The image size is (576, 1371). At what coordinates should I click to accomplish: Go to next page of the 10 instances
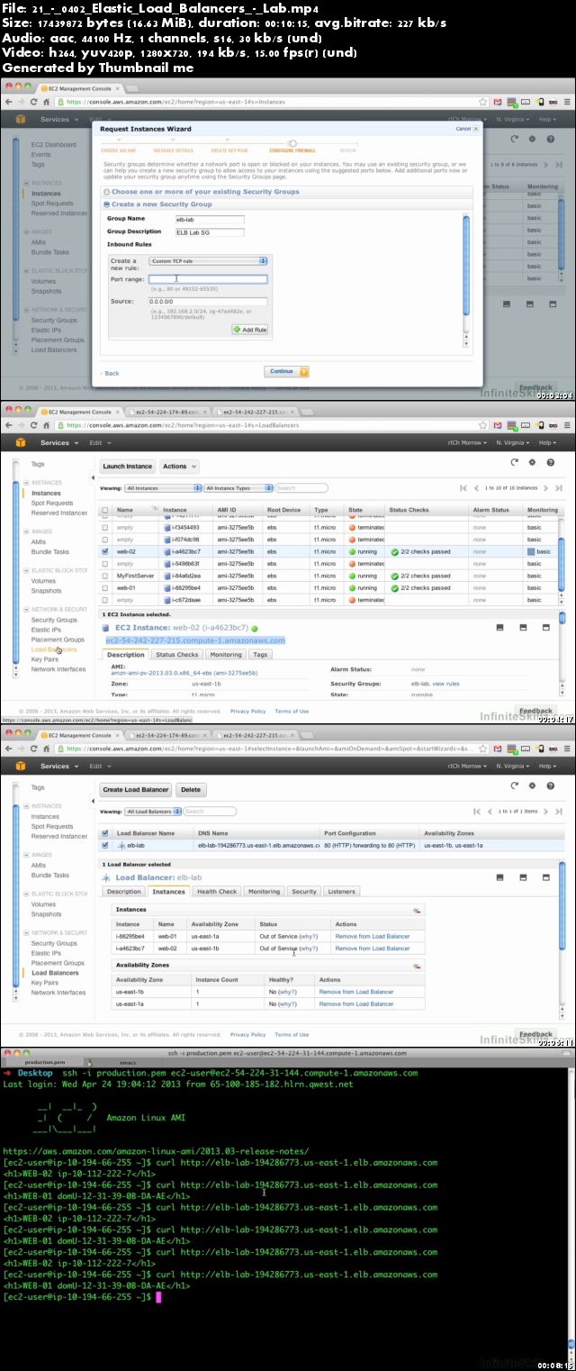548,487
